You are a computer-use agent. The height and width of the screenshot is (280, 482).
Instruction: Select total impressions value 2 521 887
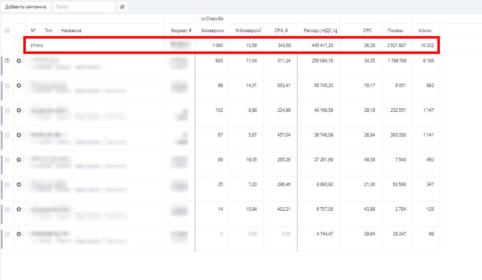pyautogui.click(x=397, y=45)
